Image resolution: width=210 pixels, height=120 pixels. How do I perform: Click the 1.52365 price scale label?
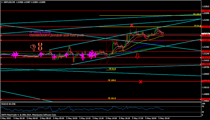click(206, 20)
